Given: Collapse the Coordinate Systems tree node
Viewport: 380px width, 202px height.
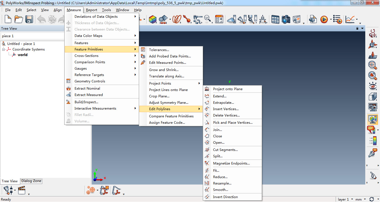Looking at the screenshot, I should (4, 49).
